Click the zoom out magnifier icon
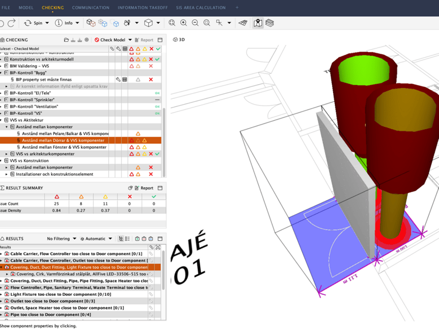The height and width of the screenshot is (329, 439). (x=195, y=23)
